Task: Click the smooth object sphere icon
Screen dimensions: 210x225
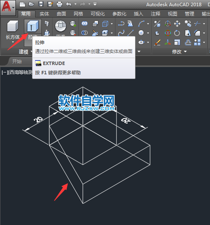Action: 61,26
